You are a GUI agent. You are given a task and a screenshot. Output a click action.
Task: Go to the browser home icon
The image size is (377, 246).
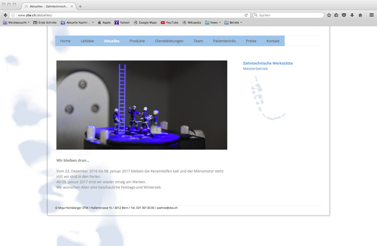click(360, 15)
